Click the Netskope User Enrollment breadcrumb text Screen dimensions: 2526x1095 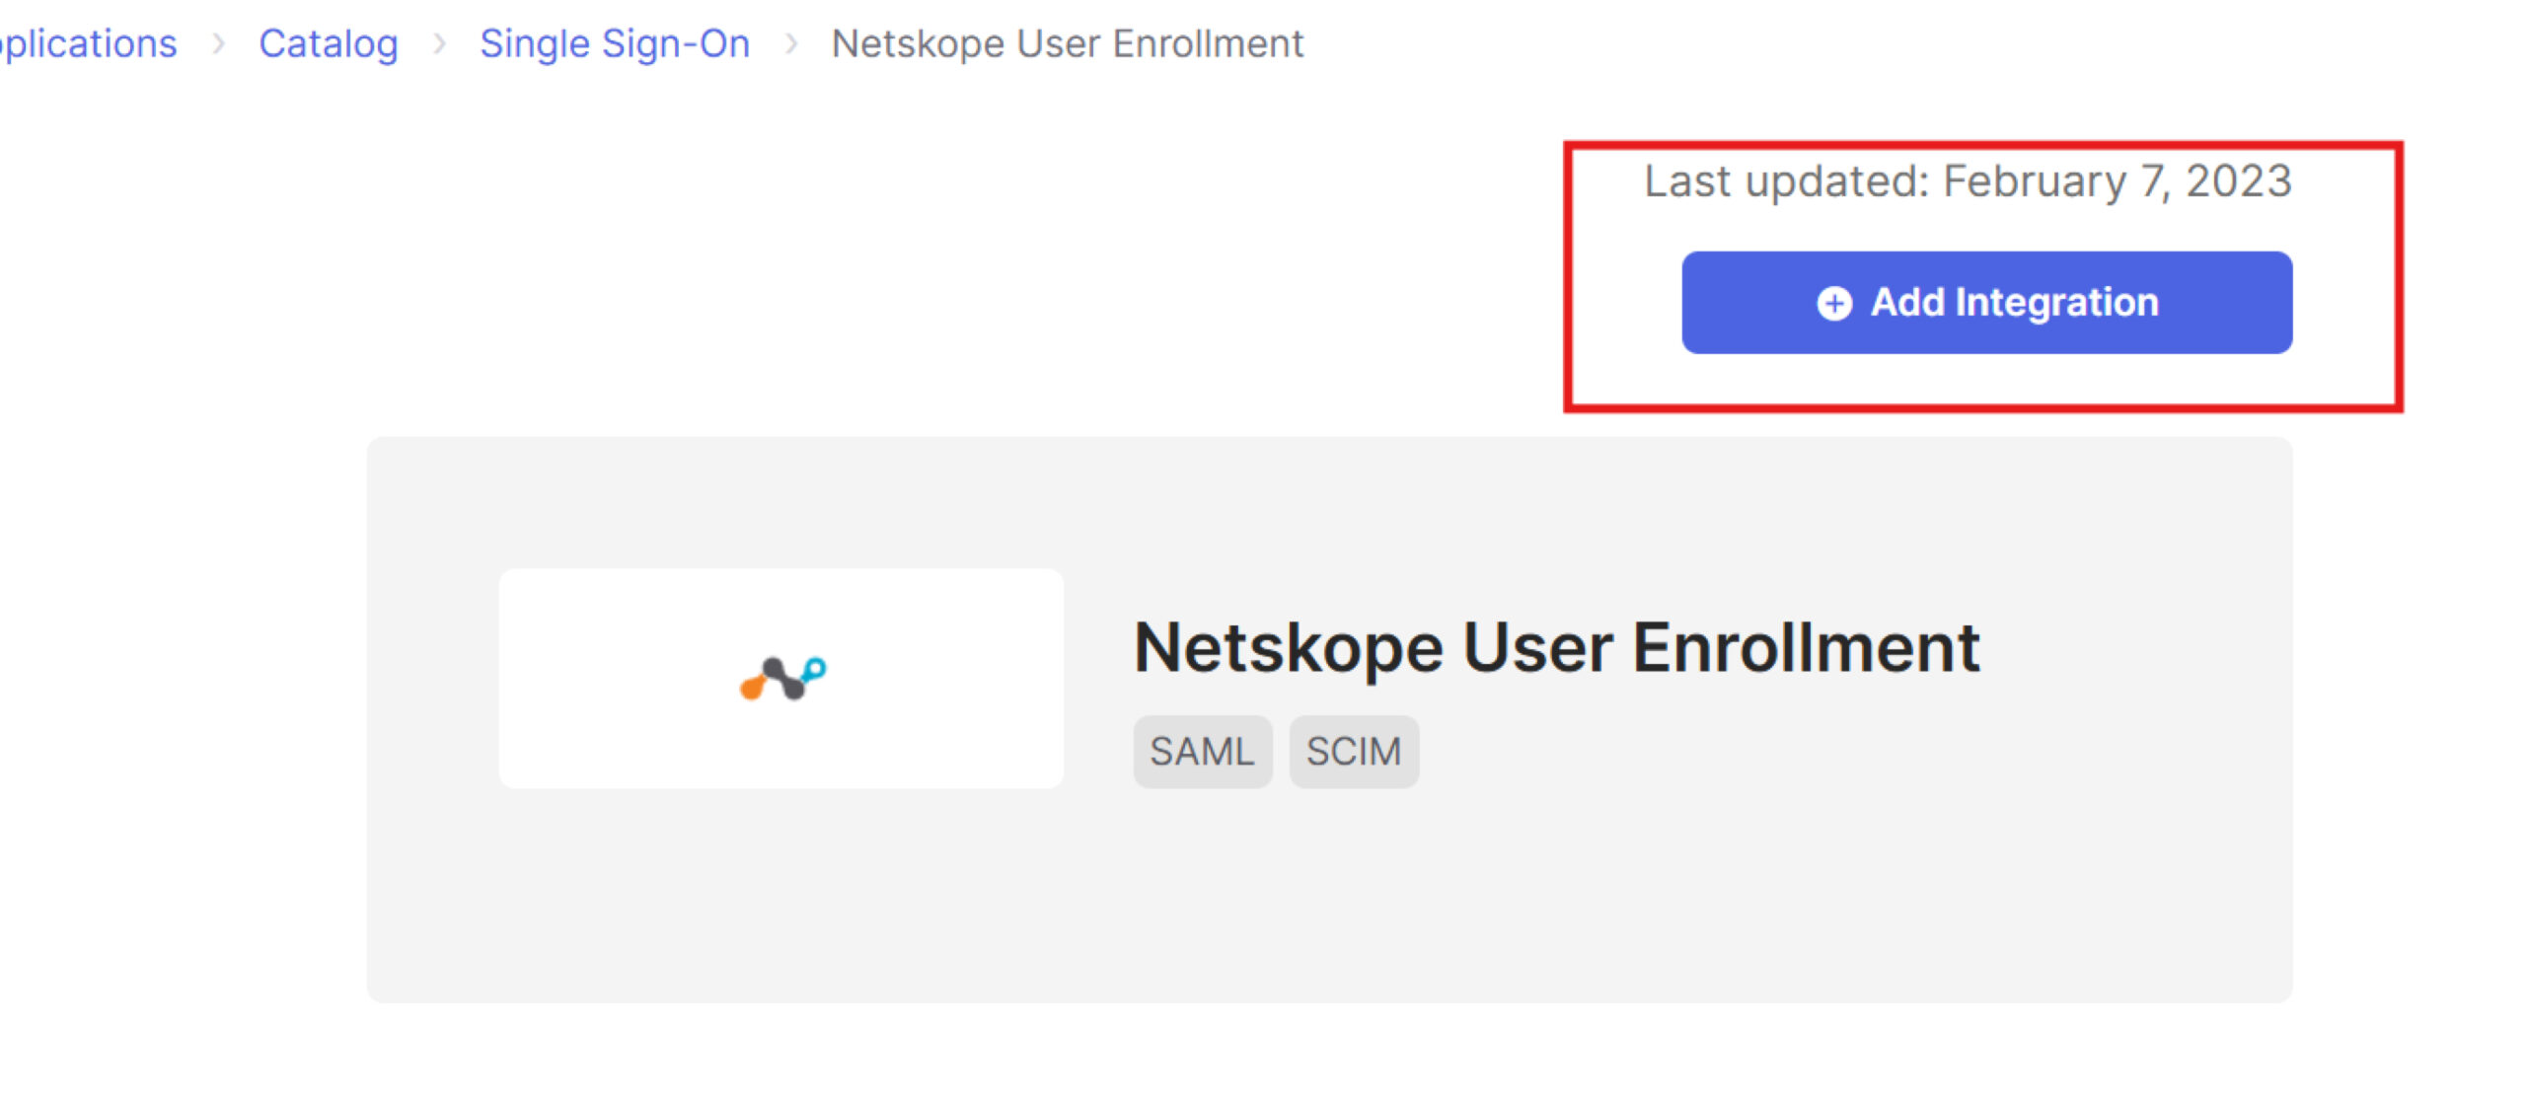[x=1068, y=43]
